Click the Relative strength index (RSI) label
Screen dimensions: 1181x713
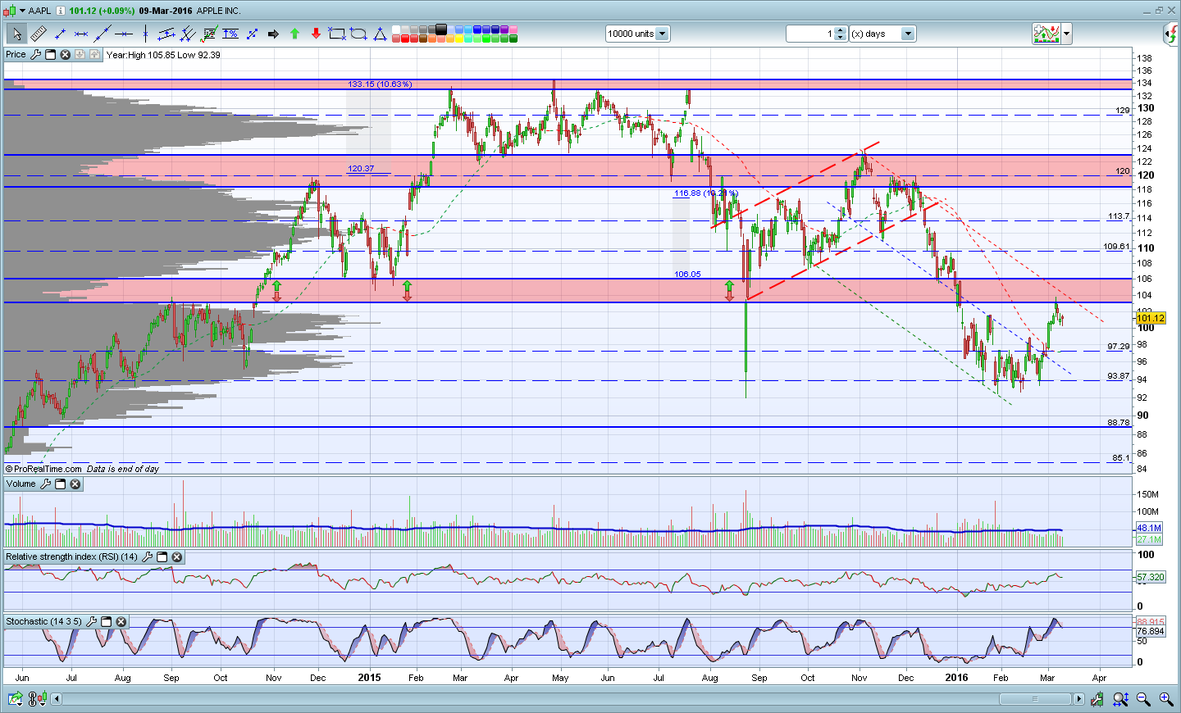click(72, 557)
